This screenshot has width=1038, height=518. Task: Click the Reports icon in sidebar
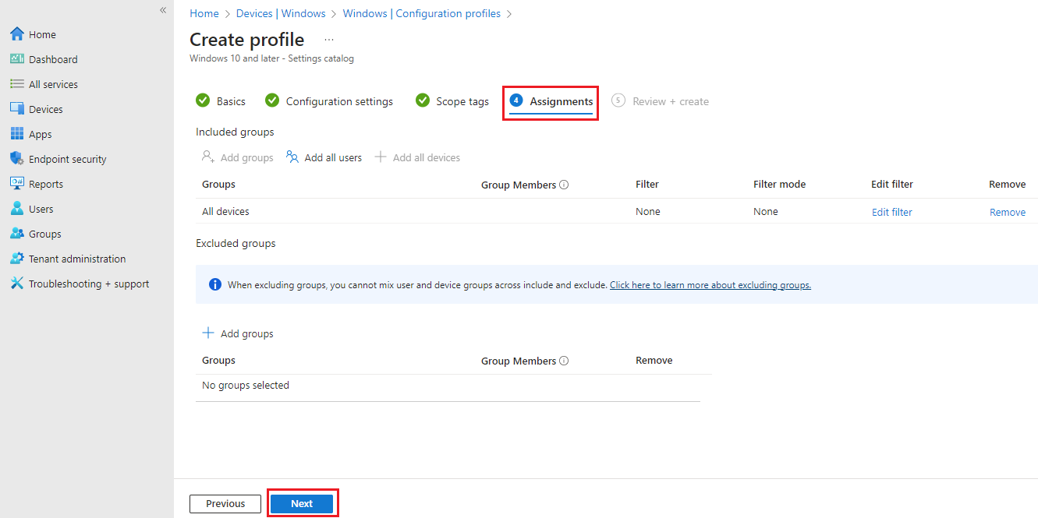click(17, 184)
